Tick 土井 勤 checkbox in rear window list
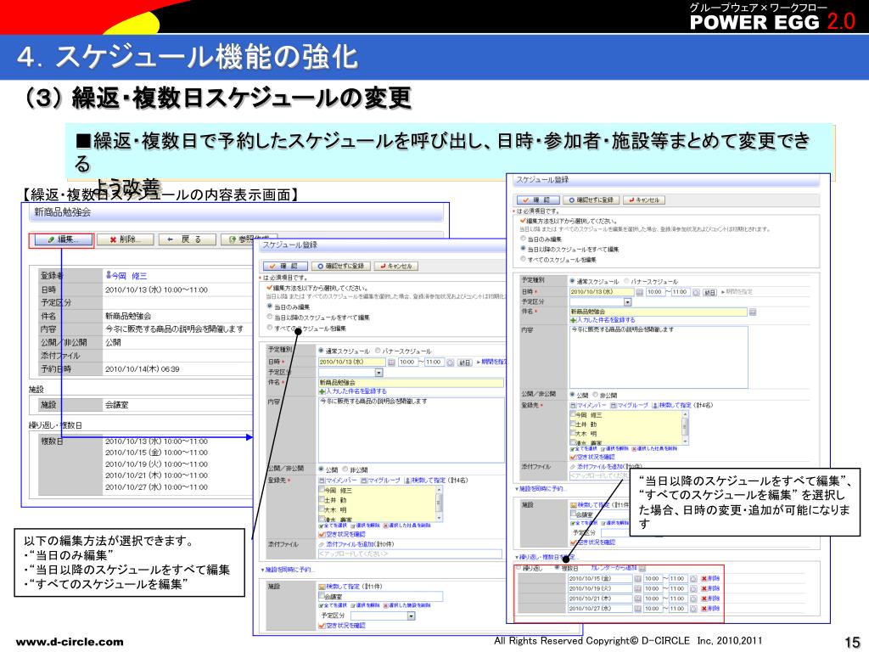869x652 pixels. click(x=322, y=500)
